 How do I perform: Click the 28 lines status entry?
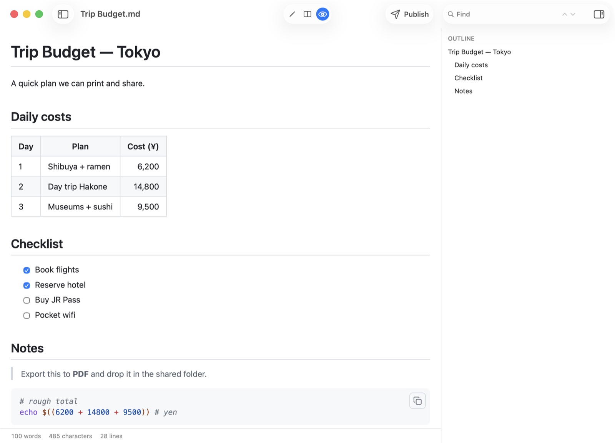111,436
